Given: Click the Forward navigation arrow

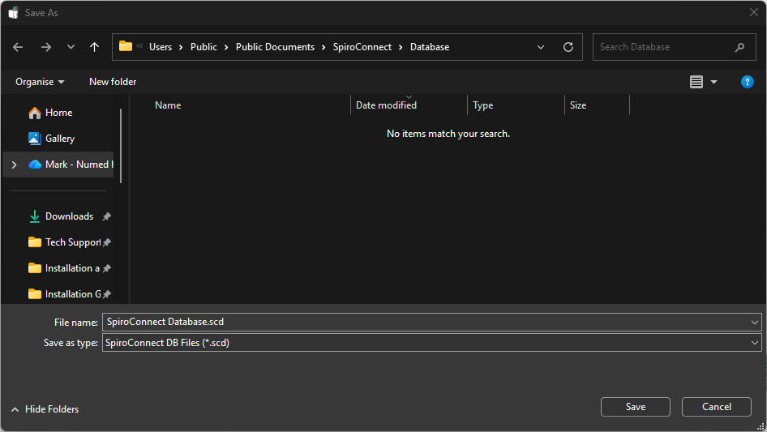Looking at the screenshot, I should click(x=45, y=47).
